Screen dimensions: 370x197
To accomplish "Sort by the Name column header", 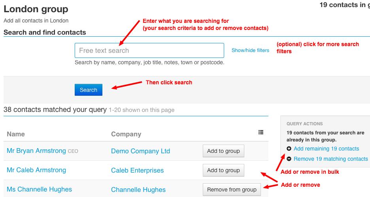I will pos(16,134).
